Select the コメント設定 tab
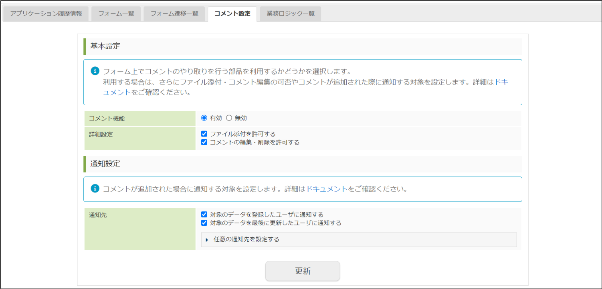 click(232, 14)
